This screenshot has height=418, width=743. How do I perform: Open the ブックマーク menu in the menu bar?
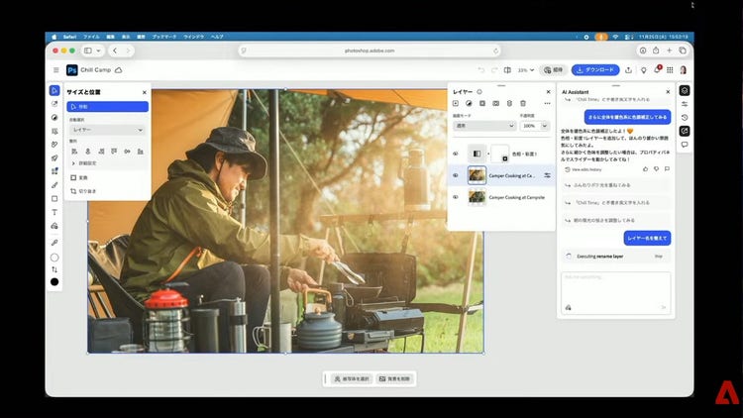(x=161, y=37)
